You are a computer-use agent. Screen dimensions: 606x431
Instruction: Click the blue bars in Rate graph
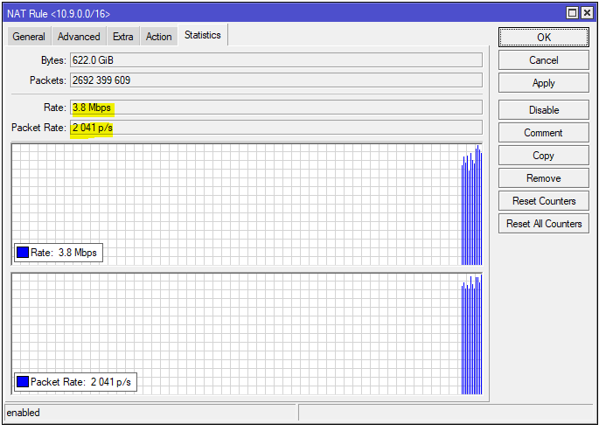point(472,205)
